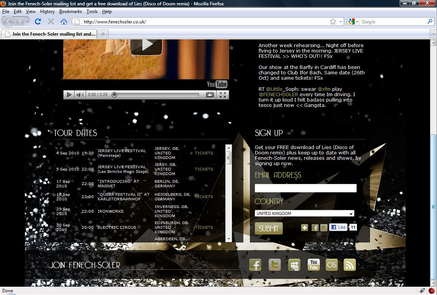Expand the video player's up-arrow menu
This screenshot has height=295, width=437.
coord(210,95)
